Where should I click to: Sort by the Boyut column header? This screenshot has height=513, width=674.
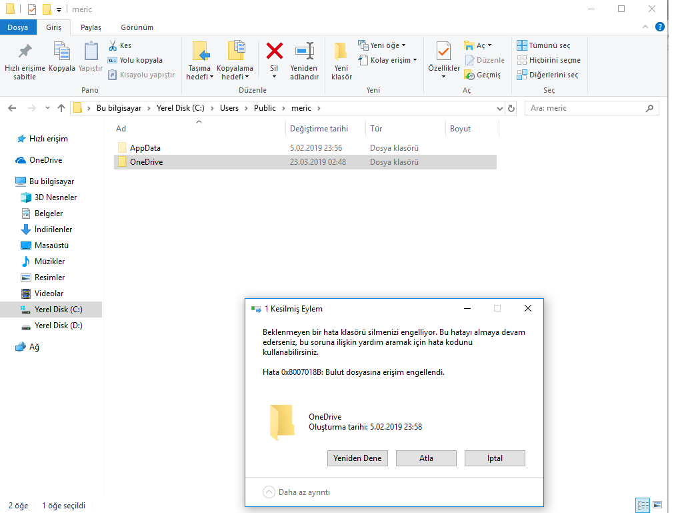click(x=473, y=129)
